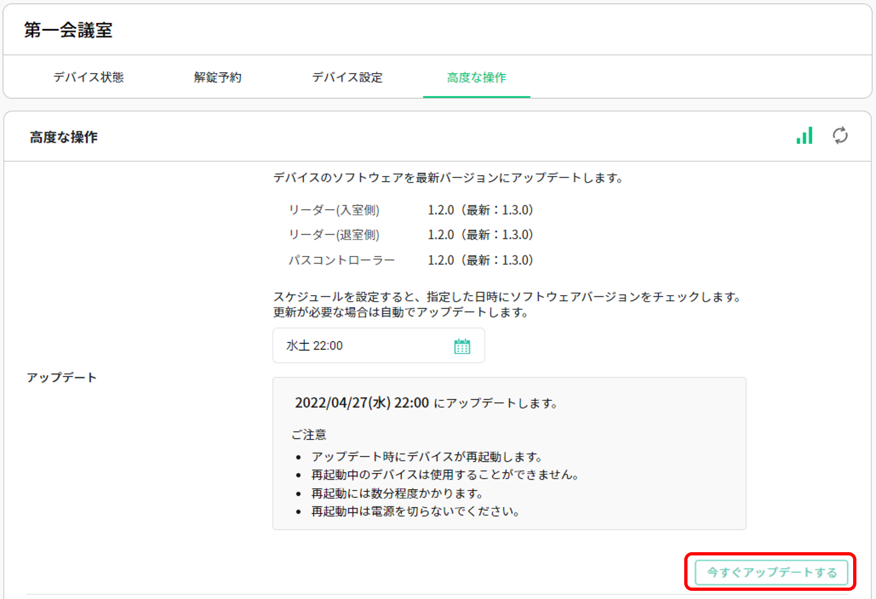The height and width of the screenshot is (599, 876).
Task: Open the calendar icon beside 水土 22:00
Action: pos(462,345)
